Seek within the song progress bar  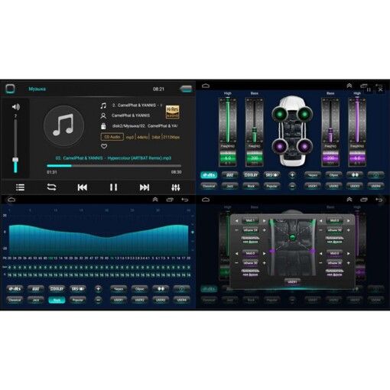click(x=114, y=166)
